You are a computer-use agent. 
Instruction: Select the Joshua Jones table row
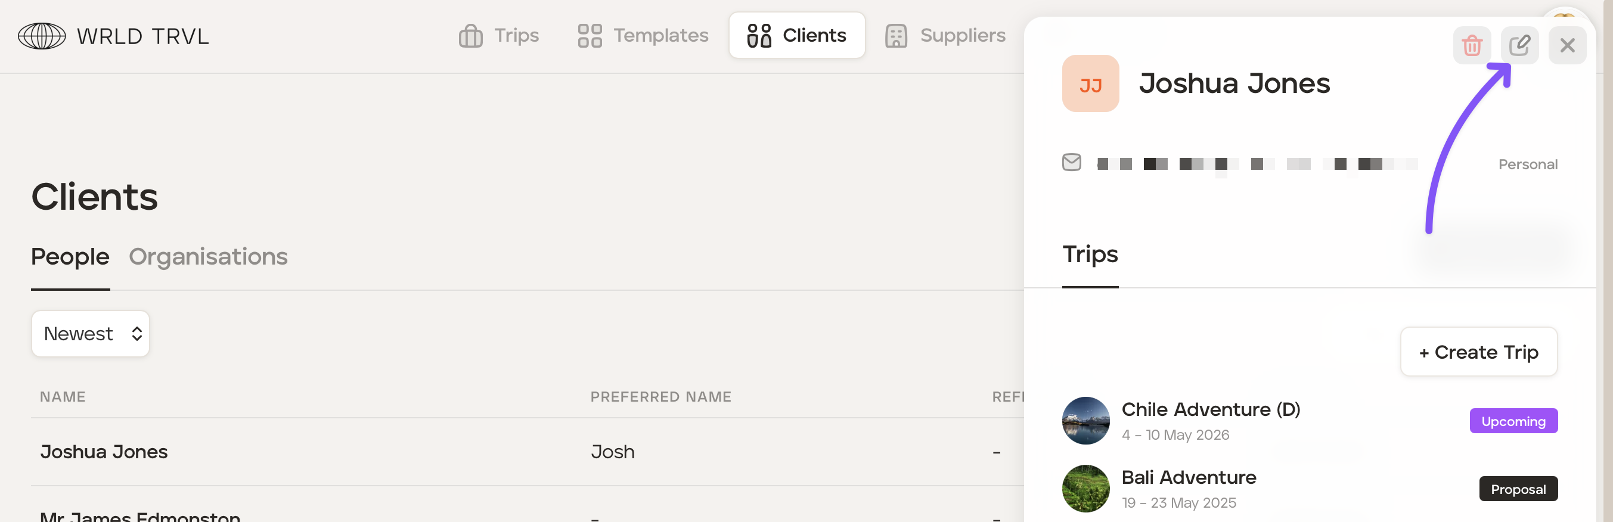coord(104,452)
